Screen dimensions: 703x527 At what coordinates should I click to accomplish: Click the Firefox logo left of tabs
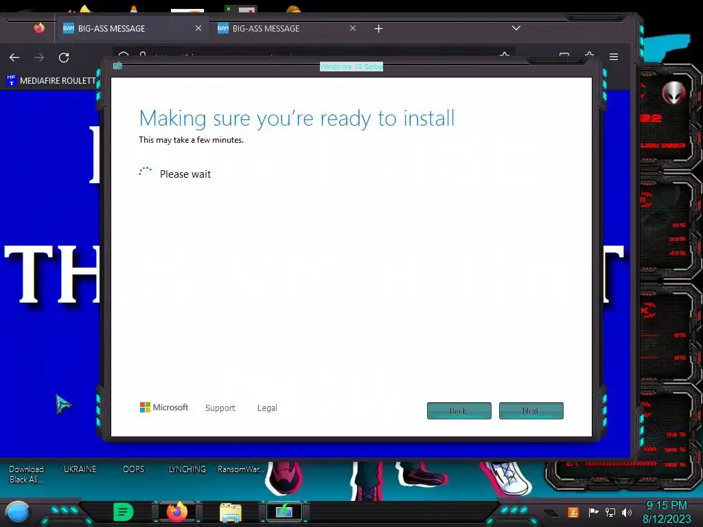[39, 28]
